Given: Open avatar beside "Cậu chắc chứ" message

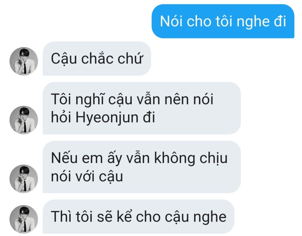Looking at the screenshot, I should [x=24, y=61].
